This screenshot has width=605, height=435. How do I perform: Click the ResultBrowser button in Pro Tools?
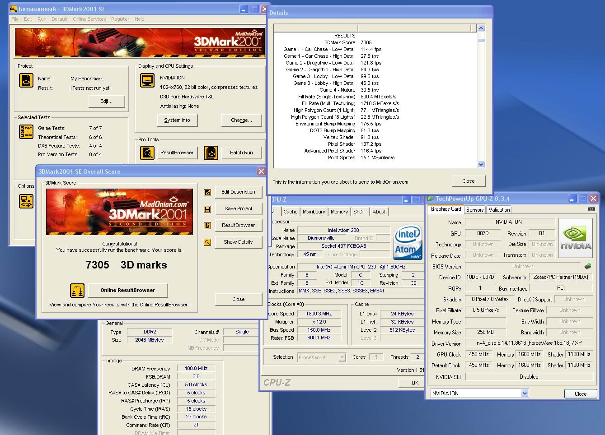pos(177,153)
